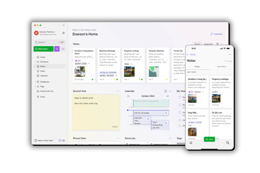Go to next month in Calendar
The width and height of the screenshot is (260, 173).
[167, 96]
